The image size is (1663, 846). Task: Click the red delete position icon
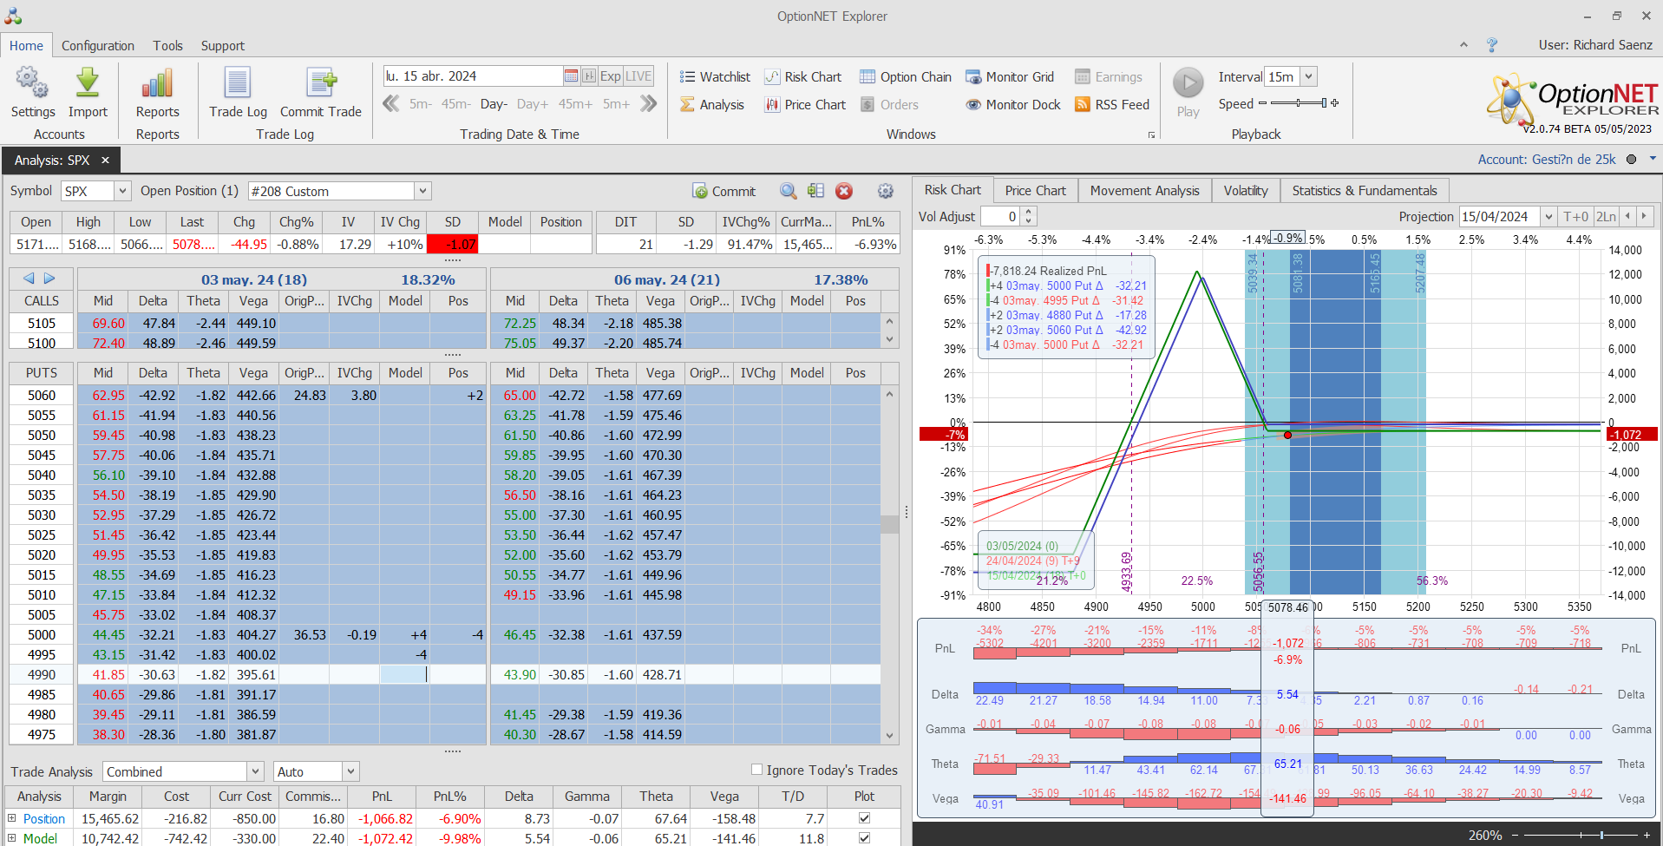pos(844,192)
